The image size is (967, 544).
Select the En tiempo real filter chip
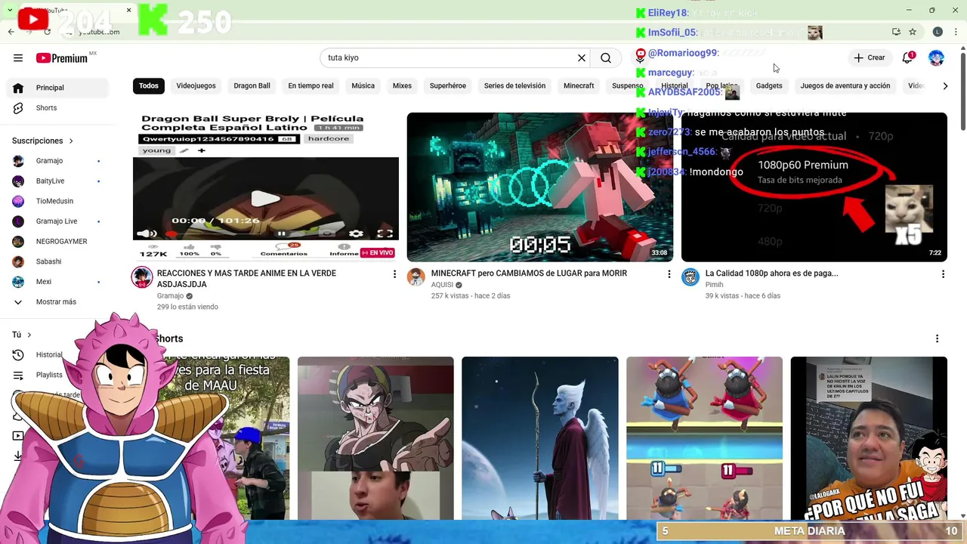pyautogui.click(x=310, y=86)
